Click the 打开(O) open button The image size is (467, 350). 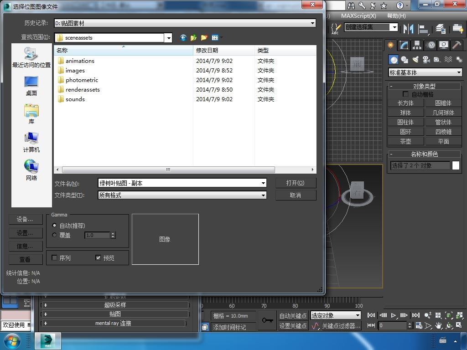(x=296, y=183)
